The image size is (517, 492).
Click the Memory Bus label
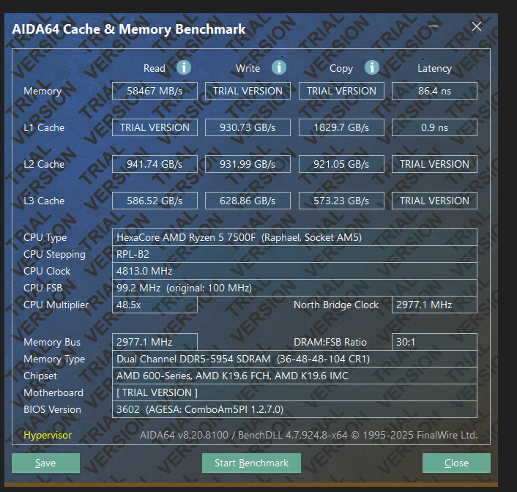52,342
